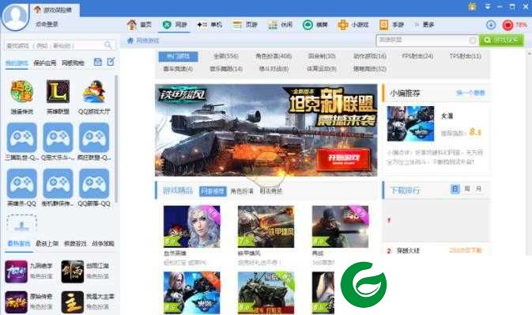Filter by 角色扮演(408) category
The image size is (532, 315).
point(274,56)
